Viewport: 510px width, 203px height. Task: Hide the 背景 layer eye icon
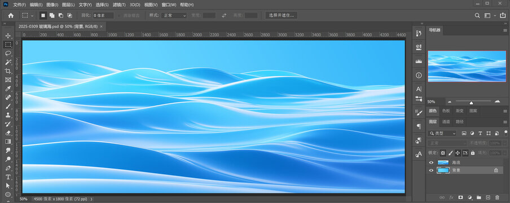point(431,170)
